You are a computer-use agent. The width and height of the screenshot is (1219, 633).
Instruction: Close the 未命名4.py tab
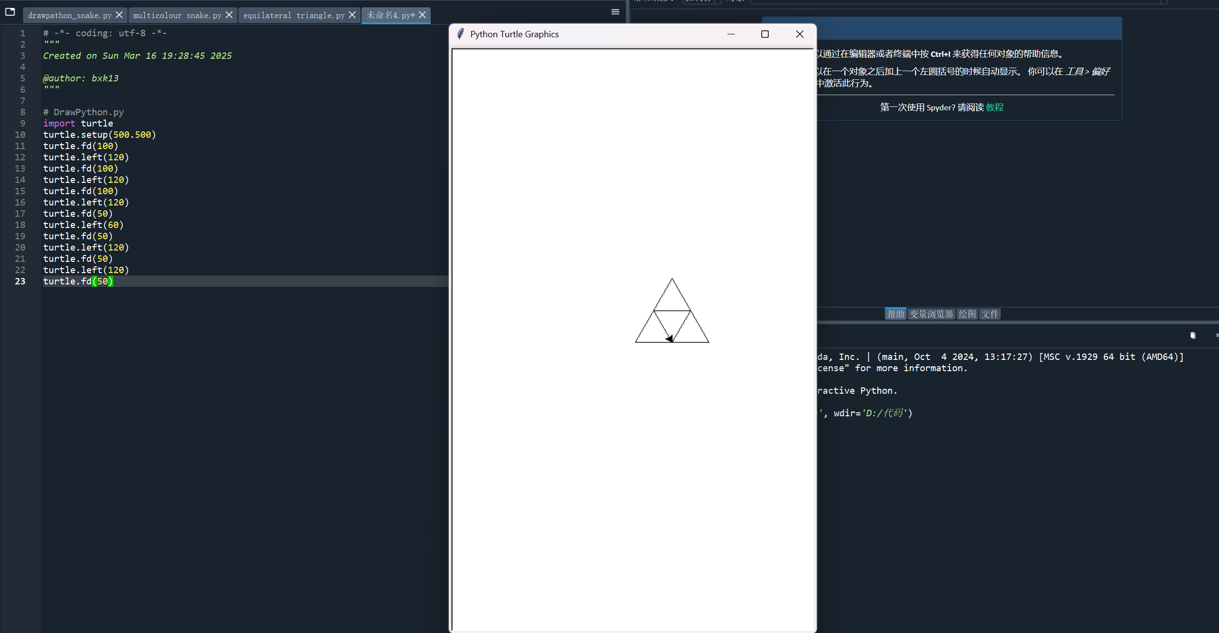pyautogui.click(x=422, y=15)
